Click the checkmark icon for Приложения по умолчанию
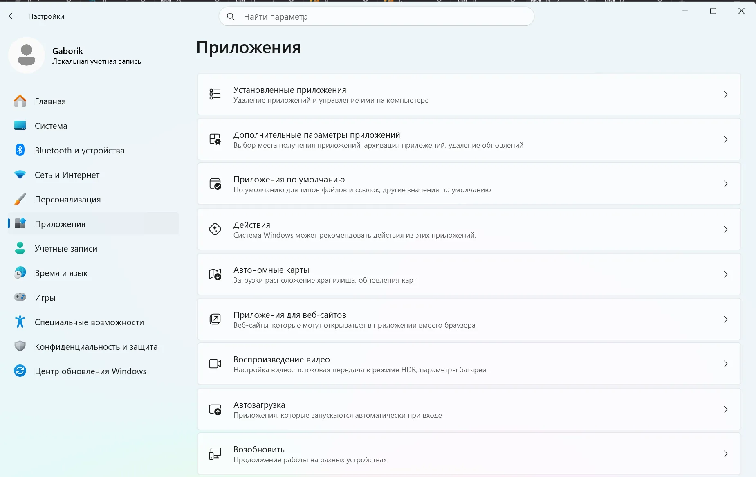This screenshot has width=756, height=477. tap(215, 184)
